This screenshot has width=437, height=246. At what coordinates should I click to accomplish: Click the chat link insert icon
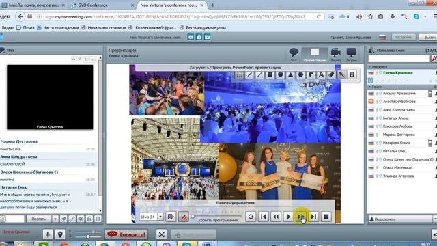(72, 219)
